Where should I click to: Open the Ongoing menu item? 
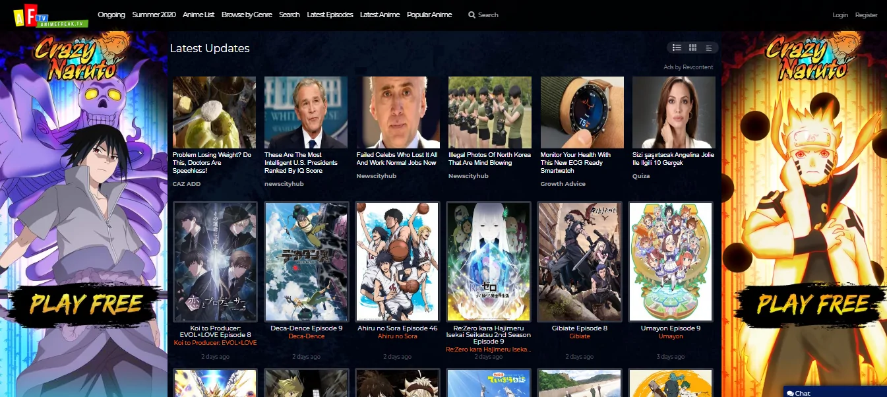[111, 15]
